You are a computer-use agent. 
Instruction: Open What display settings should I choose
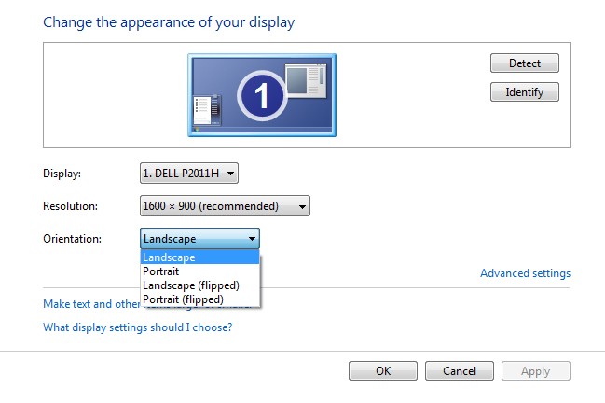[x=138, y=327]
